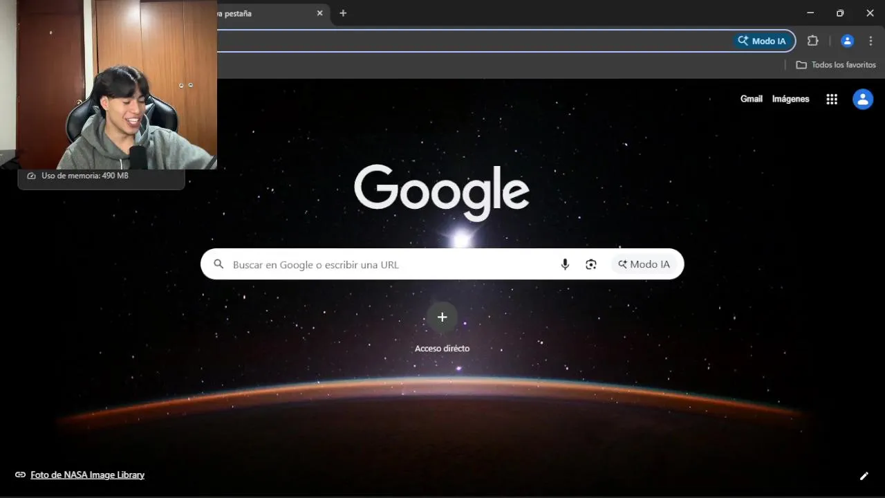
Task: Open 'Todos los favoritos' folder
Action: click(836, 65)
